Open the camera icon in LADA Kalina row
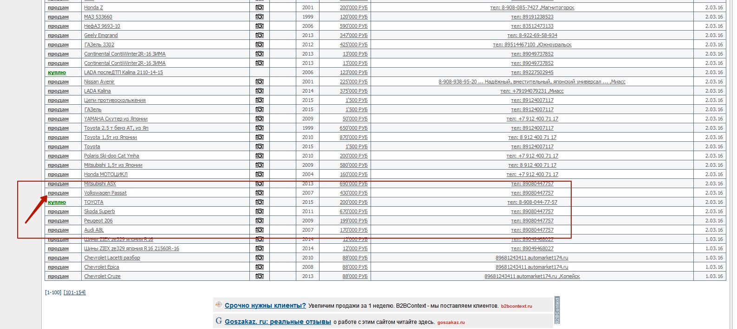This screenshot has height=329, width=737. (260, 91)
